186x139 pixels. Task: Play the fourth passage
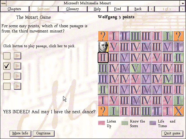(17, 86)
